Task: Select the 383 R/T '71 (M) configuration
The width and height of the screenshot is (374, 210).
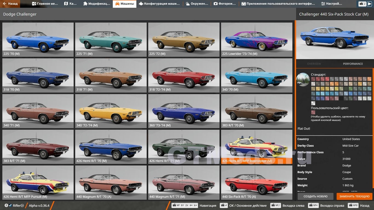Action: point(38,147)
